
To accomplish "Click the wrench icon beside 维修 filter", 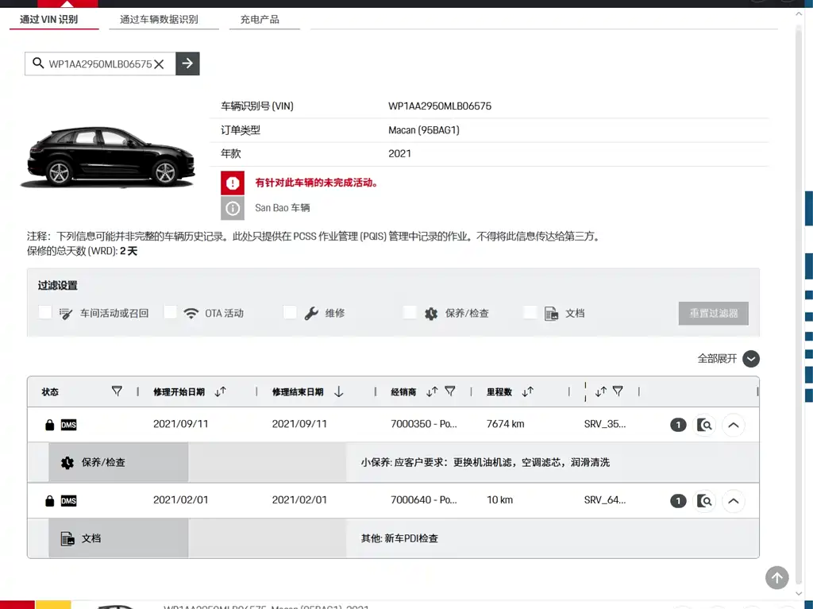I will coord(311,314).
